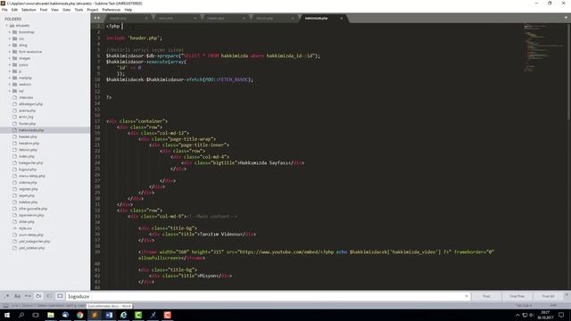Open Chrome from the taskbar
Image resolution: width=571 pixels, height=321 pixels.
click(x=79, y=315)
